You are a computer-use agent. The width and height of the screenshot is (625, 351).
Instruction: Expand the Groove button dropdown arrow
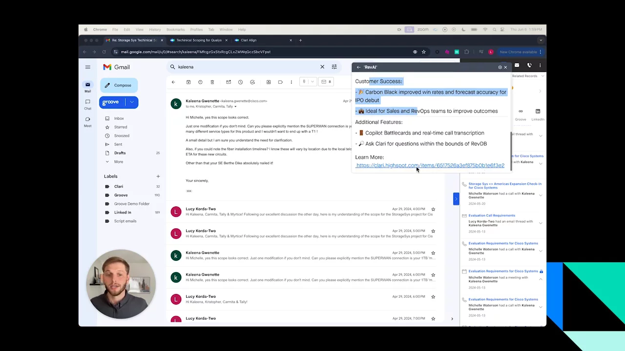click(132, 102)
